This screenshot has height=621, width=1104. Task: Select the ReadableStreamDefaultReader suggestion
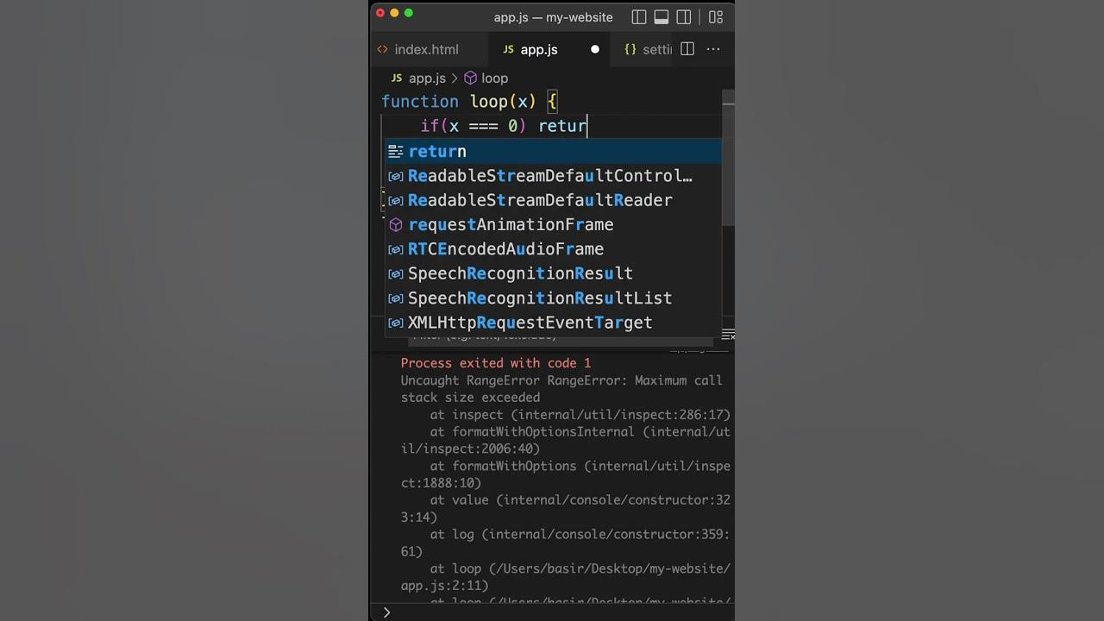pos(553,200)
